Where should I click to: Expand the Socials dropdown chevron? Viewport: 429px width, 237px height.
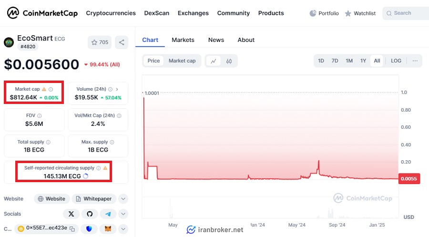coord(123,214)
